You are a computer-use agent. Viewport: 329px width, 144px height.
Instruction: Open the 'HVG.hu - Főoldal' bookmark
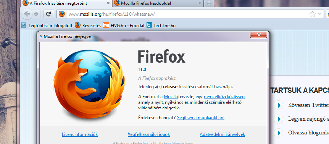click(x=124, y=26)
